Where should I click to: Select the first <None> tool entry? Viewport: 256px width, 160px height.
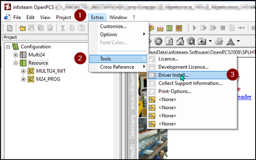(x=192, y=99)
